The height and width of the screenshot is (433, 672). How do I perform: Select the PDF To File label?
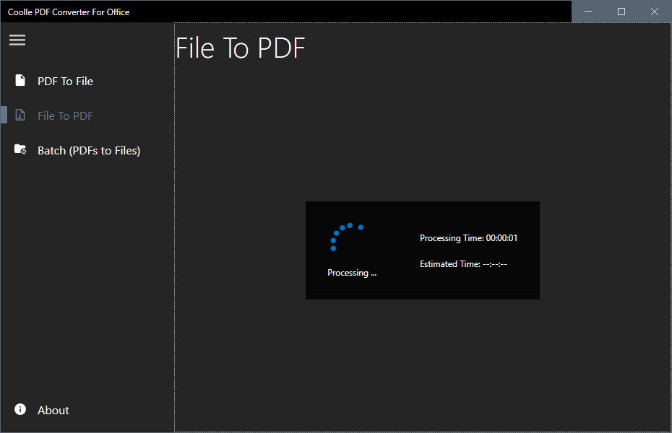pos(65,82)
